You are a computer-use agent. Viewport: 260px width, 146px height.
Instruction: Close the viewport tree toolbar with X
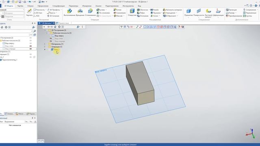(44, 27)
